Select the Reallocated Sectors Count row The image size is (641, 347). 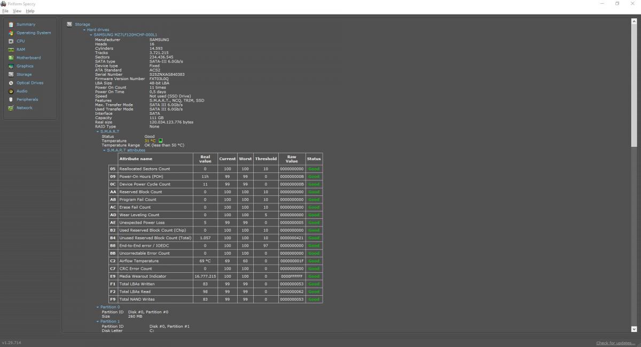click(216, 169)
